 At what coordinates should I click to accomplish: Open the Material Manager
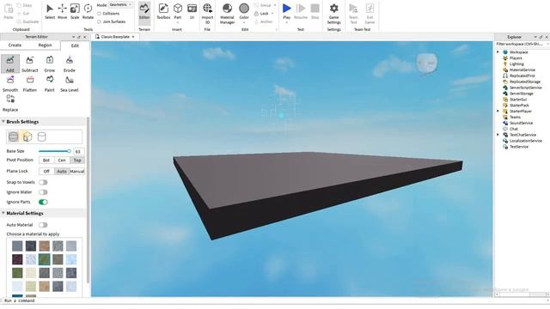pos(227,14)
